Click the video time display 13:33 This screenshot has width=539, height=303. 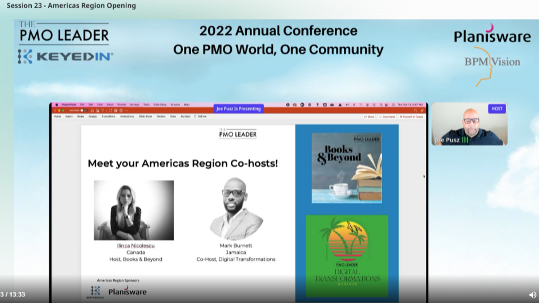[x=17, y=295]
